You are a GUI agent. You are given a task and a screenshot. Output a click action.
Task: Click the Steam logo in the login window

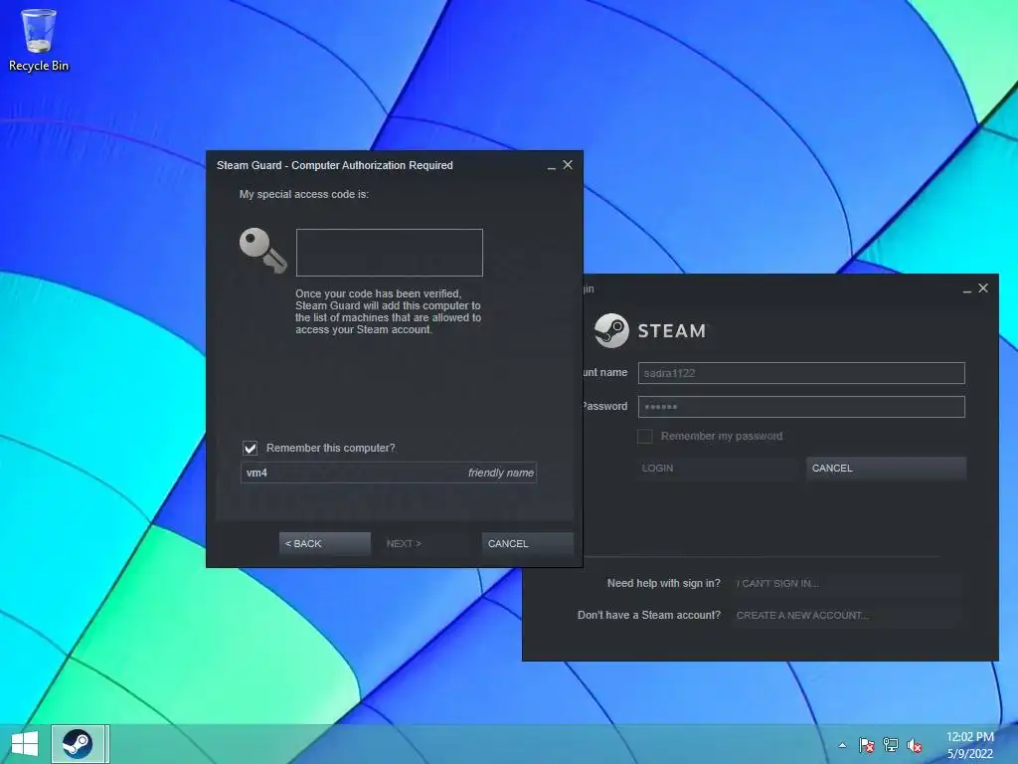point(611,330)
